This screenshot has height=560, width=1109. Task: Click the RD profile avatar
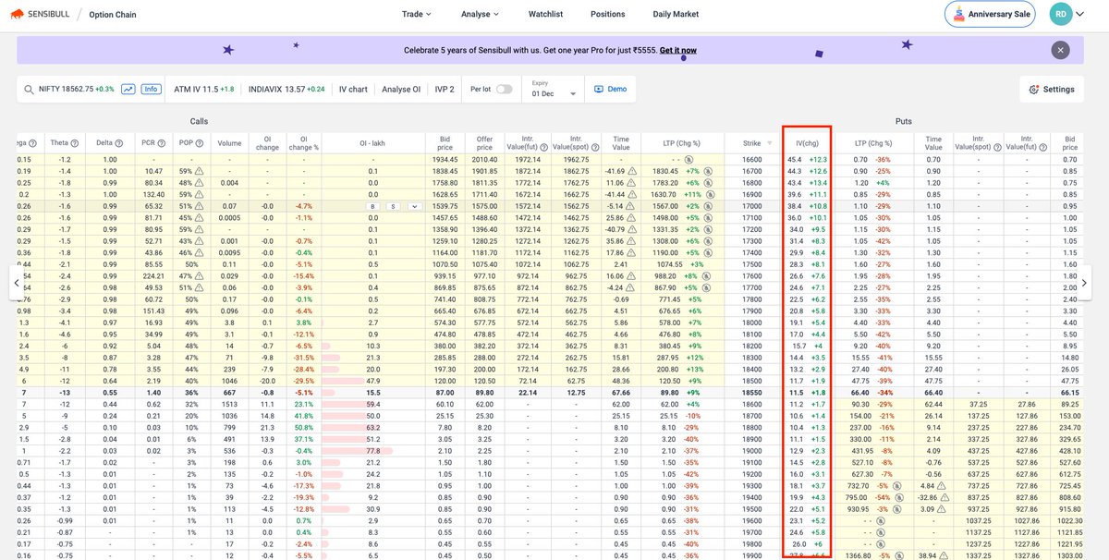pos(1061,14)
